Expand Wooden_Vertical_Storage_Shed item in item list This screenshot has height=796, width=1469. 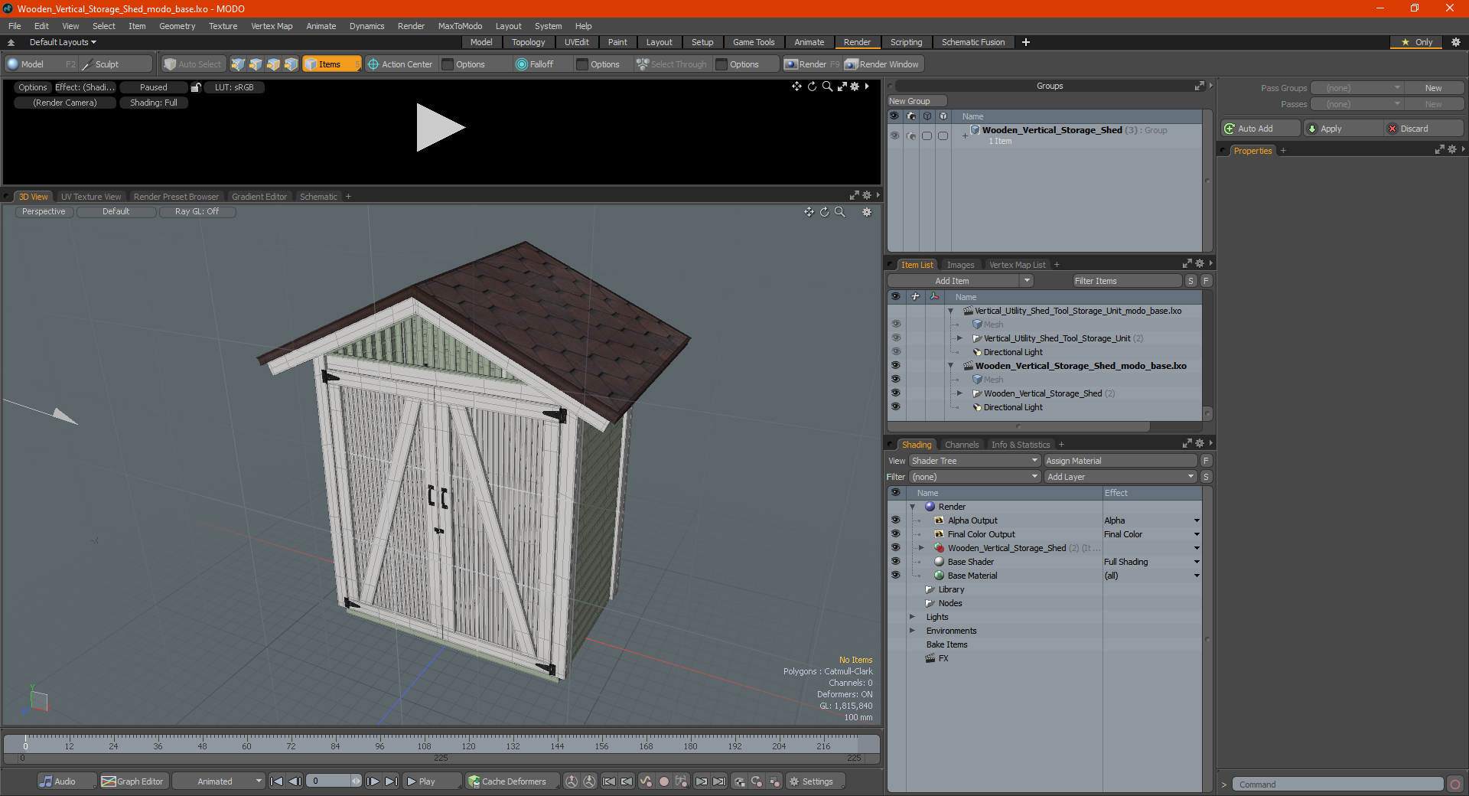[x=960, y=393]
